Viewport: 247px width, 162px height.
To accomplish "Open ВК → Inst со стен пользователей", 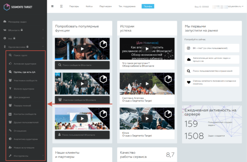I will [x=212, y=48].
